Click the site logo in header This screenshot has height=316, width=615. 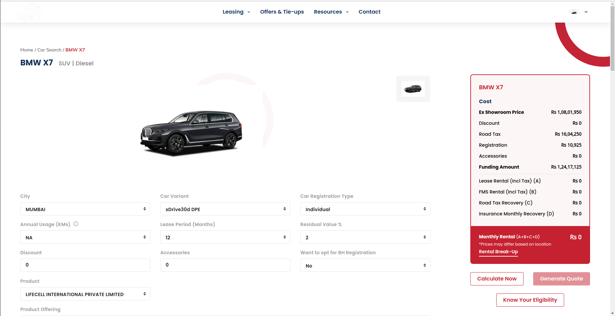point(29,12)
